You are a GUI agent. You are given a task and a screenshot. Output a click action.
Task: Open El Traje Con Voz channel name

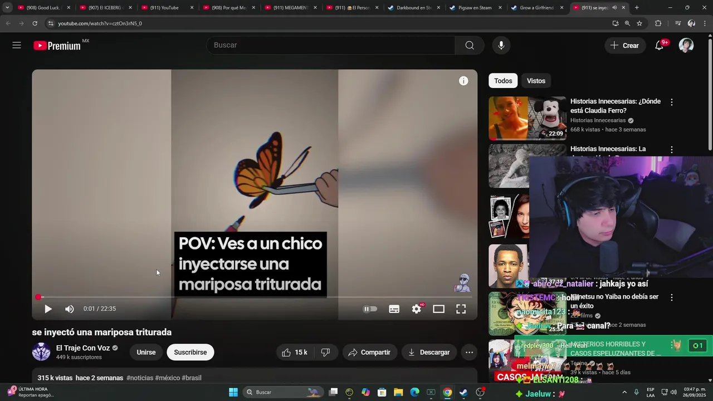(x=83, y=348)
